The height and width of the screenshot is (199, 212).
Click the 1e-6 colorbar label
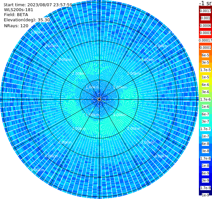tap(205, 107)
